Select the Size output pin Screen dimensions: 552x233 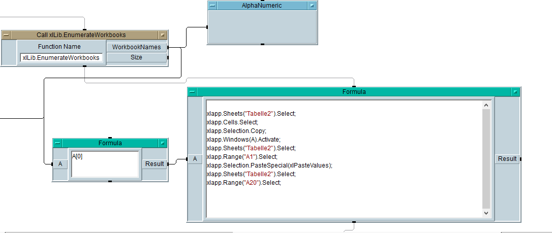(136, 57)
